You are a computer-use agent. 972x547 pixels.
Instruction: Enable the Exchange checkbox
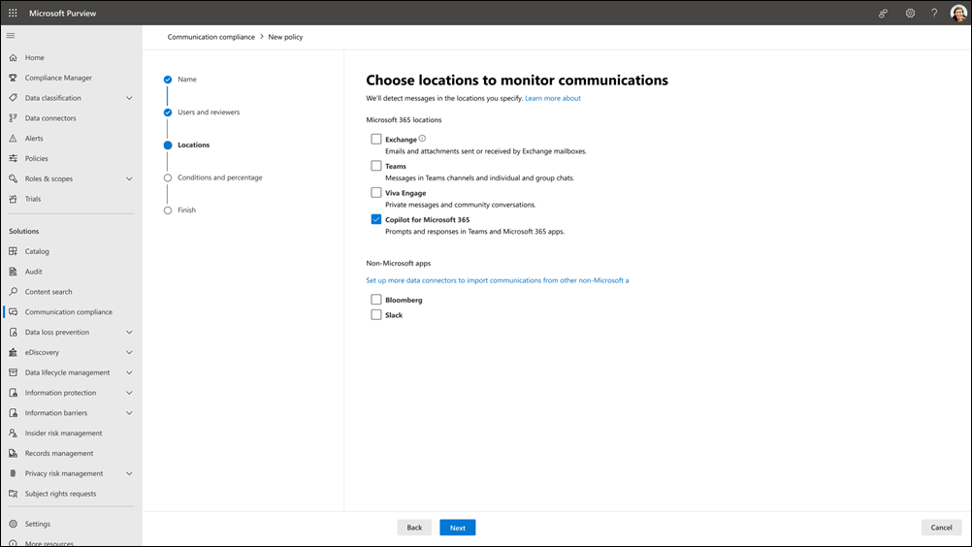[375, 139]
